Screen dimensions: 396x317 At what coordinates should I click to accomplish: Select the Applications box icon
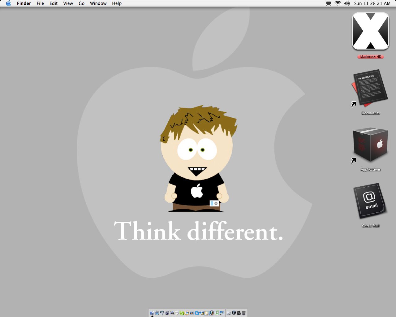pyautogui.click(x=370, y=145)
